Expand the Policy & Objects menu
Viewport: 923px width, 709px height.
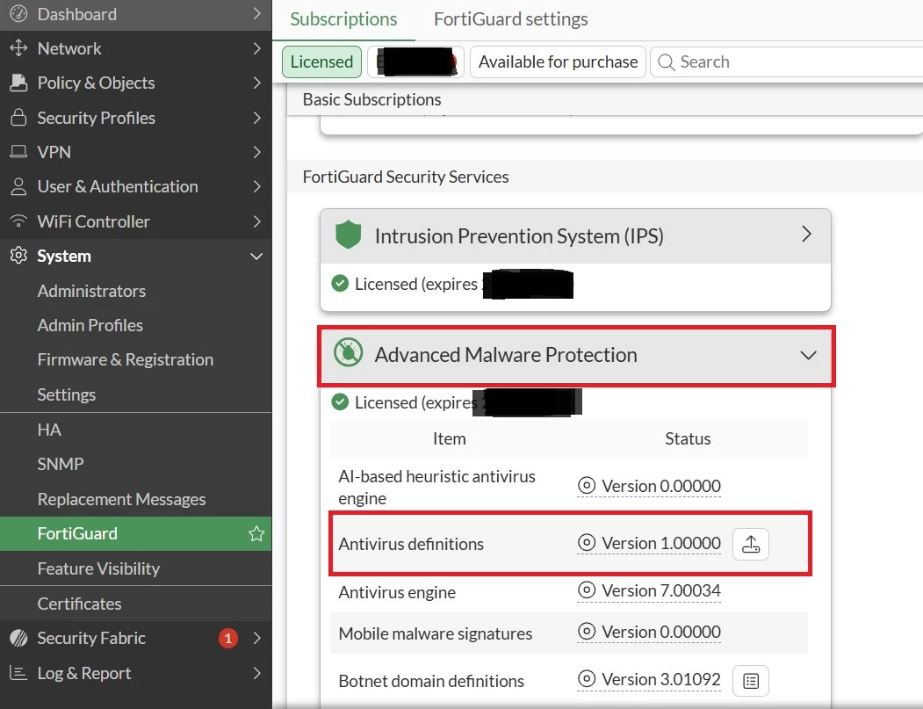click(x=136, y=83)
